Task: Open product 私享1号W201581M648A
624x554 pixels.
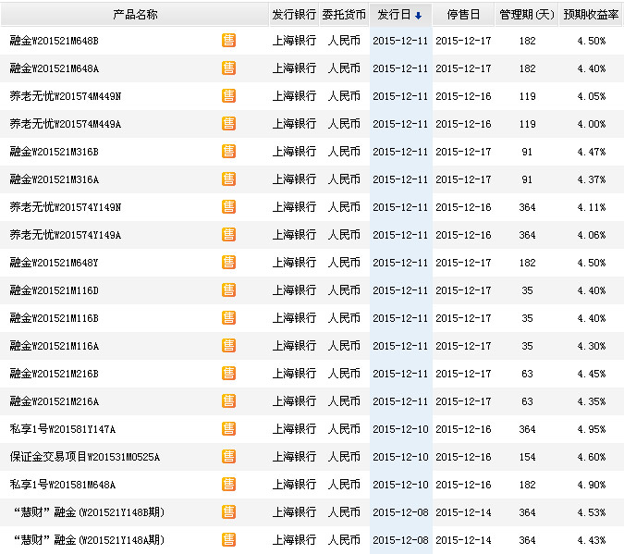Action: [x=63, y=485]
